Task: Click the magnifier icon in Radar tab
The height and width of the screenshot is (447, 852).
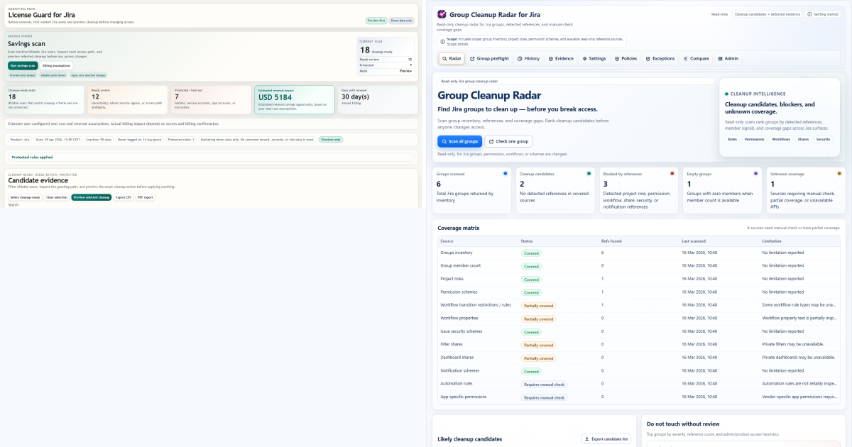Action: click(x=444, y=59)
